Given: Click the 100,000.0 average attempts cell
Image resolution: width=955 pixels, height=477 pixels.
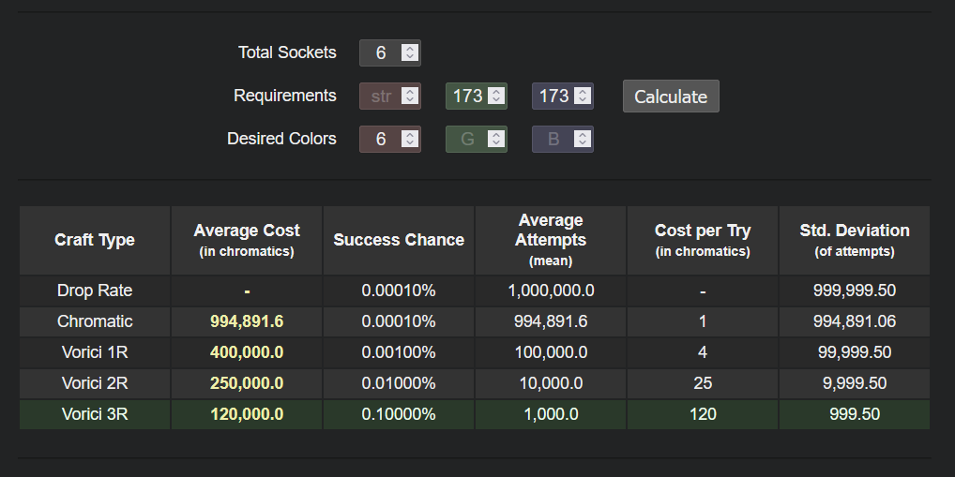Looking at the screenshot, I should click(551, 353).
